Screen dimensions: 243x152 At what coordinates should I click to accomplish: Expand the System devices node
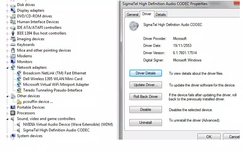pos(7,136)
